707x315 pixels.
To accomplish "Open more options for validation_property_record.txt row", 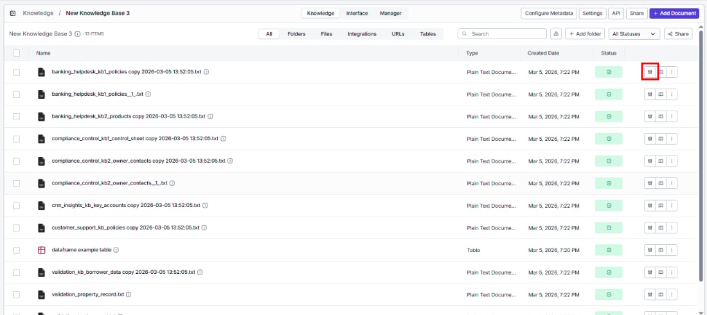I will (672, 294).
